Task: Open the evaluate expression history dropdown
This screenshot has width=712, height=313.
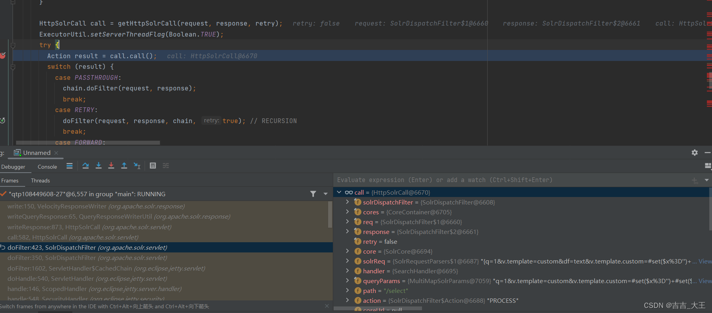Action: coord(706,180)
